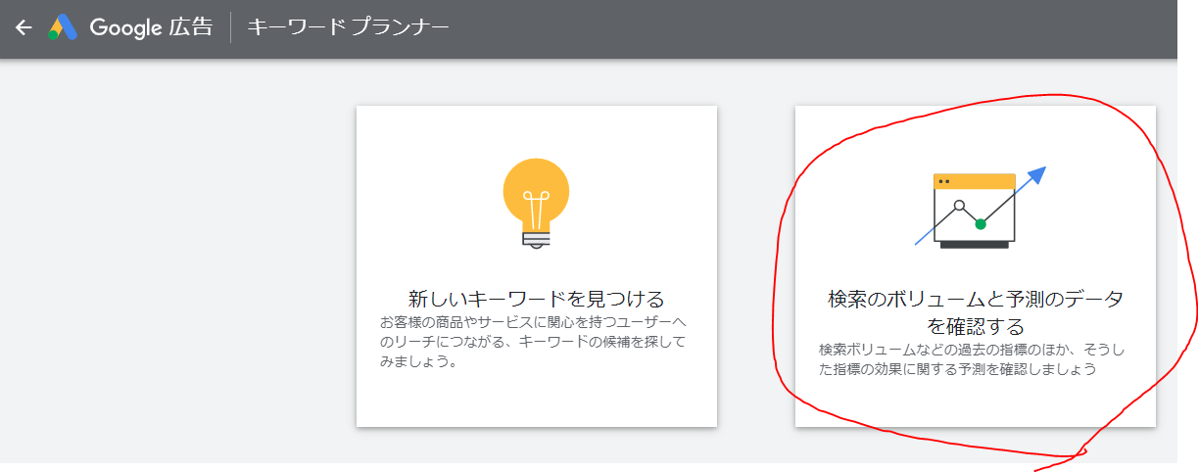Click the green dot on the chart line

click(980, 224)
